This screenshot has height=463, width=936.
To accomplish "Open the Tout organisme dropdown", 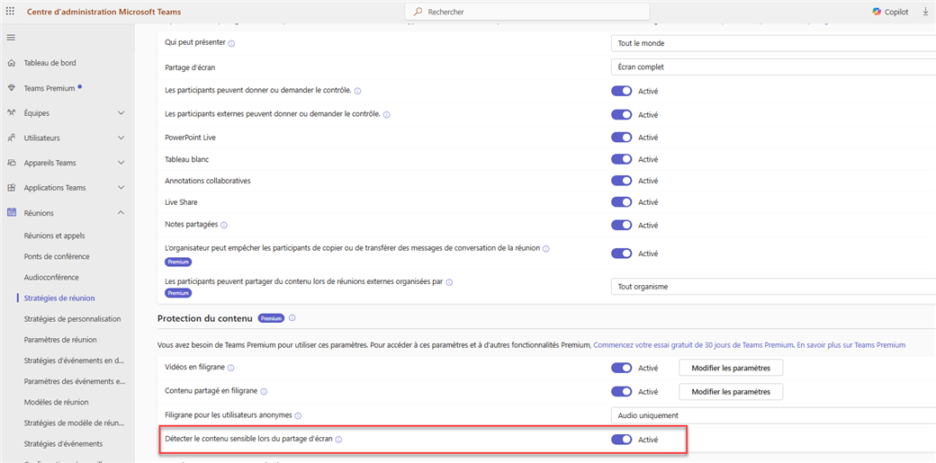I will click(x=774, y=287).
